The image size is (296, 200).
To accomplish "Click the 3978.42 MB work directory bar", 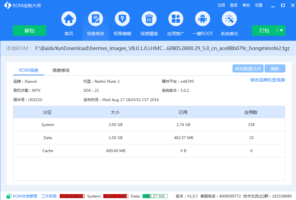I will [72, 196].
